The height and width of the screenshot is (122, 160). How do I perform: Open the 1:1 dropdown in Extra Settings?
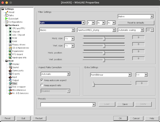[x=146, y=75]
